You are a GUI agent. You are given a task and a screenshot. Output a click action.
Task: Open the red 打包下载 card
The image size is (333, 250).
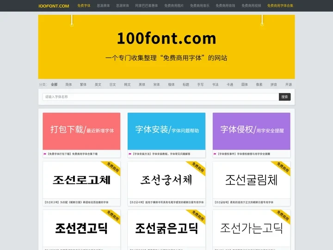(81, 131)
